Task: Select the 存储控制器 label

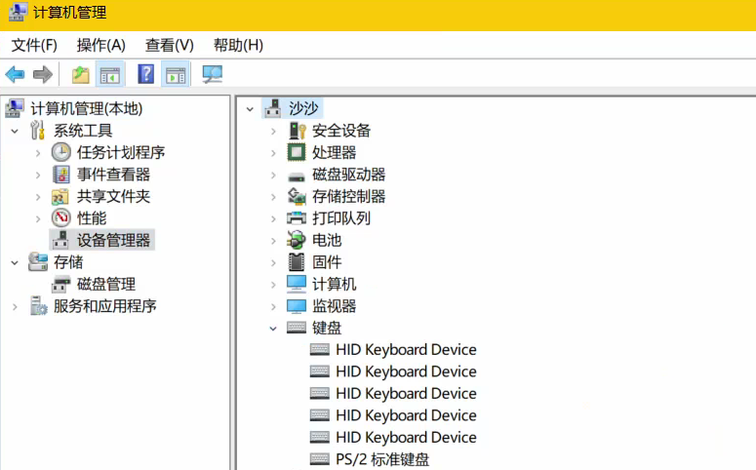Action: (348, 196)
